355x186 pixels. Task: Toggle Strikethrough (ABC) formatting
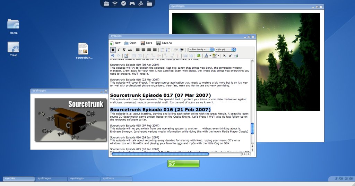[130, 50]
